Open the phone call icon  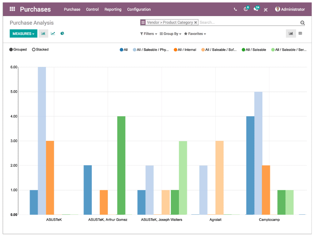[235, 9]
